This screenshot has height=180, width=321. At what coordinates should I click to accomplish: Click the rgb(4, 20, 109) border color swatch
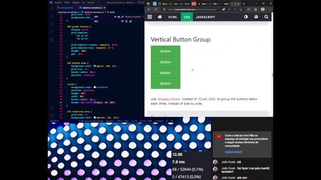[x=95, y=102]
